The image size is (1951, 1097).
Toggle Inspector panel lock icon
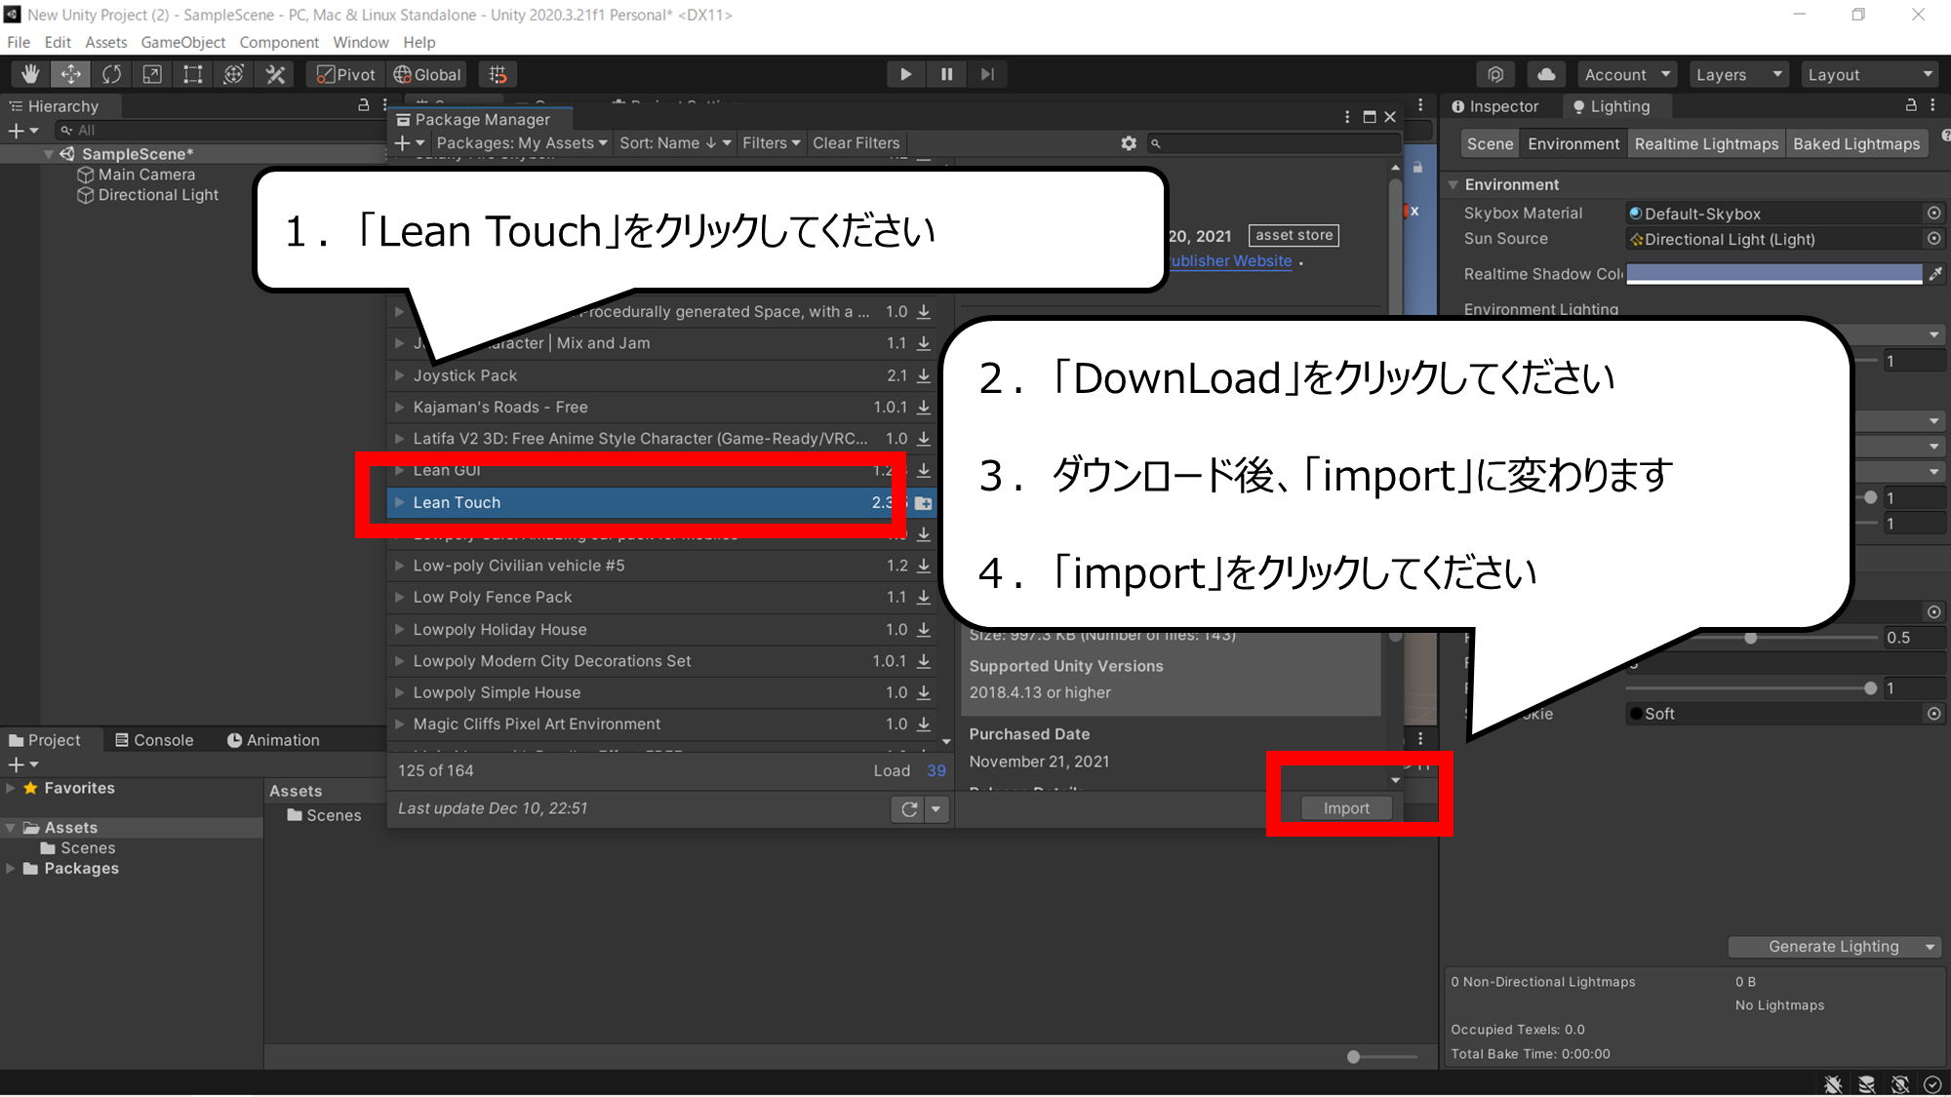1911,105
